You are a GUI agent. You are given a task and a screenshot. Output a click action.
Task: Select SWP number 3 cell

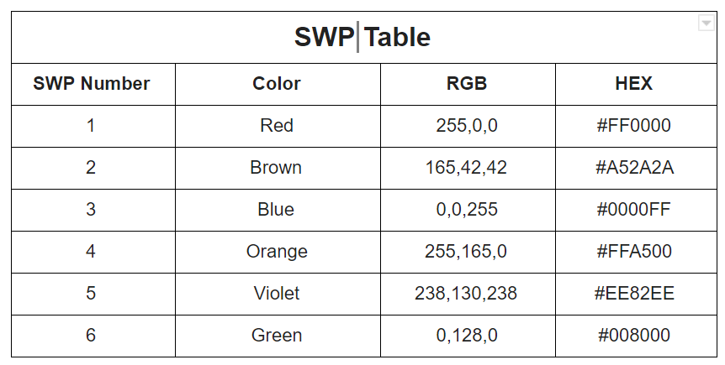[93, 211]
